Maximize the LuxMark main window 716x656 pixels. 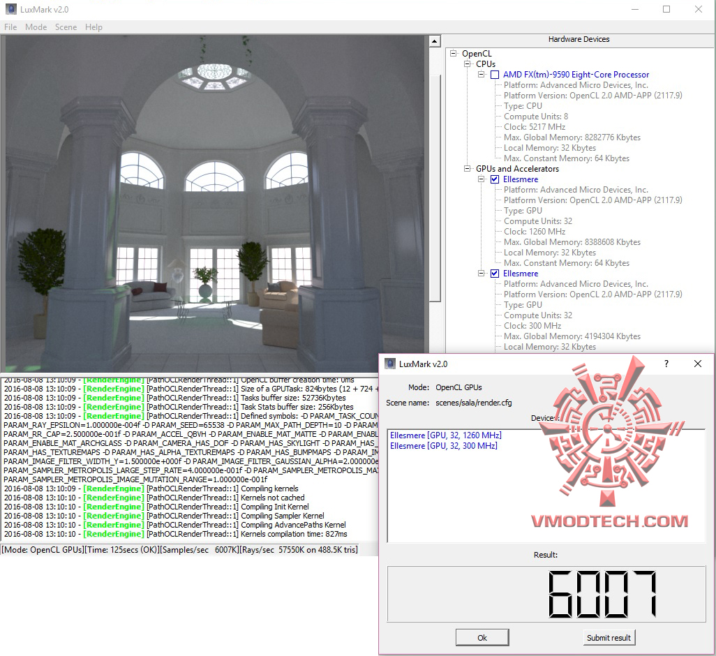click(x=666, y=9)
